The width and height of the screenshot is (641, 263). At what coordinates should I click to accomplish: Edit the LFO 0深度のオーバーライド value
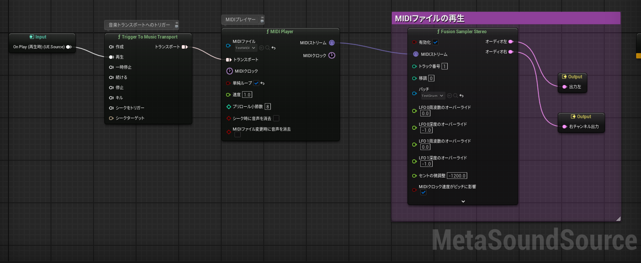(x=426, y=130)
